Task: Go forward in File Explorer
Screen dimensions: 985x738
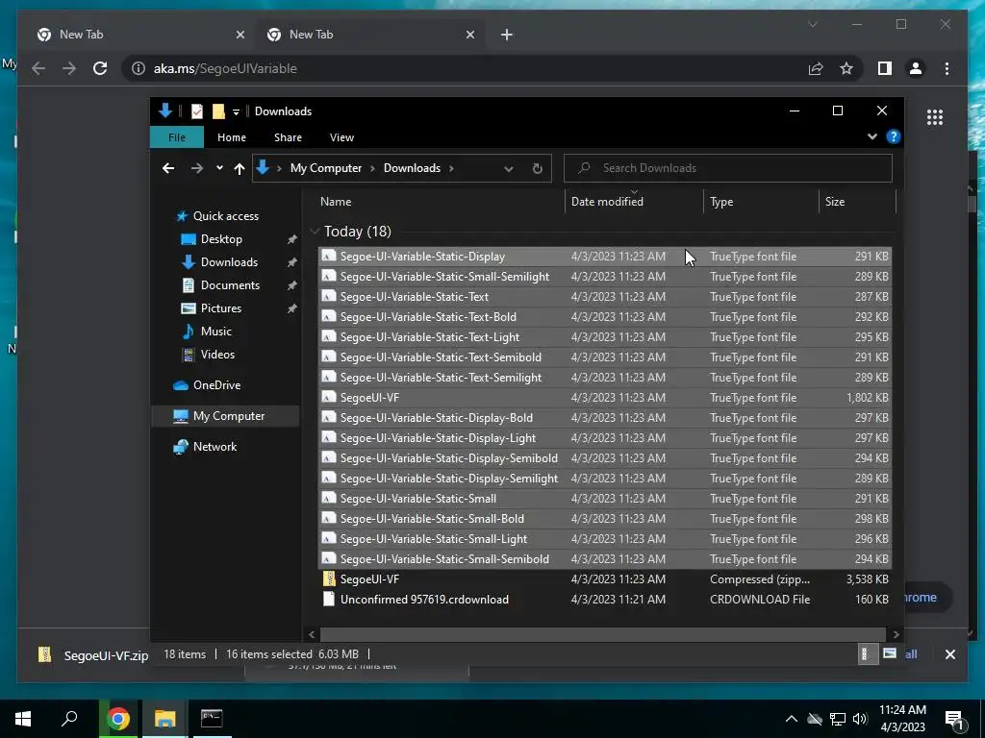Action: point(196,168)
